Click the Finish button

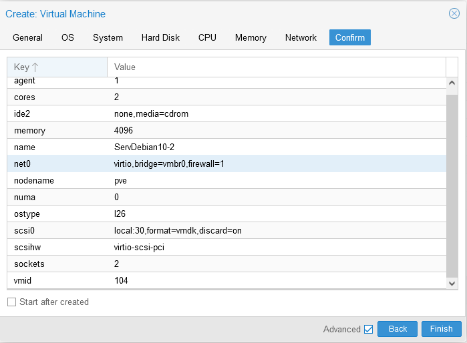click(x=441, y=329)
